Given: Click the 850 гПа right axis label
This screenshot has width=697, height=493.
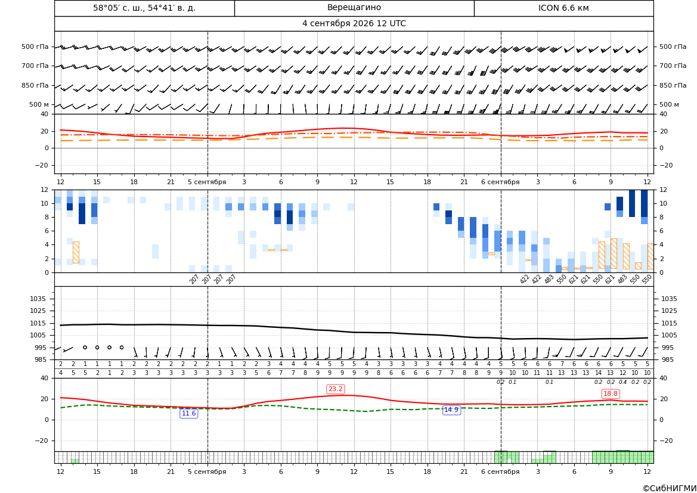Looking at the screenshot, I should [x=673, y=85].
